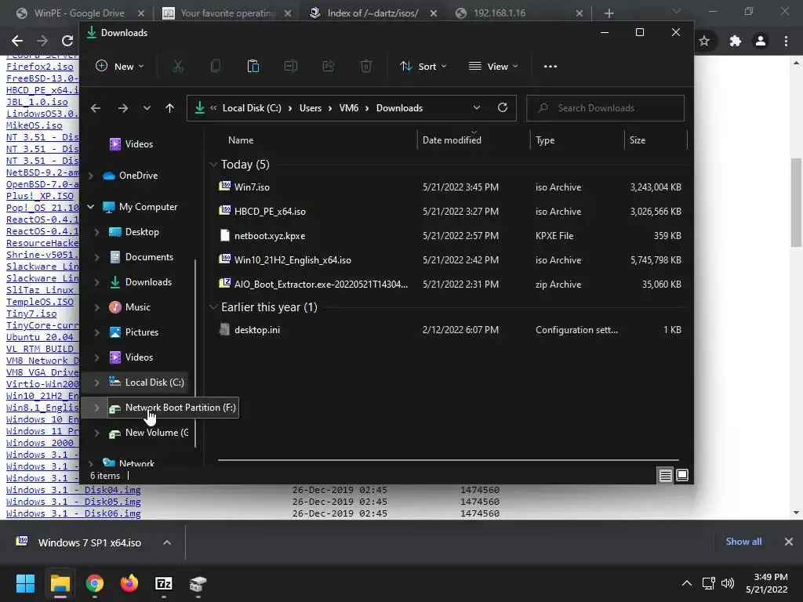The image size is (803, 602).
Task: Open the View options dropdown
Action: [493, 66]
